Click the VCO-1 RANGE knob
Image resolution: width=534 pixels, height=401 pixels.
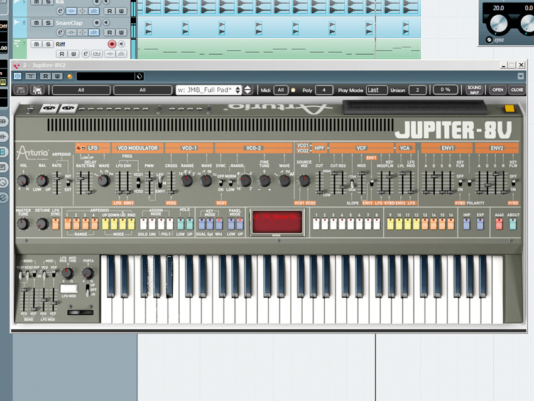pyautogui.click(x=187, y=180)
